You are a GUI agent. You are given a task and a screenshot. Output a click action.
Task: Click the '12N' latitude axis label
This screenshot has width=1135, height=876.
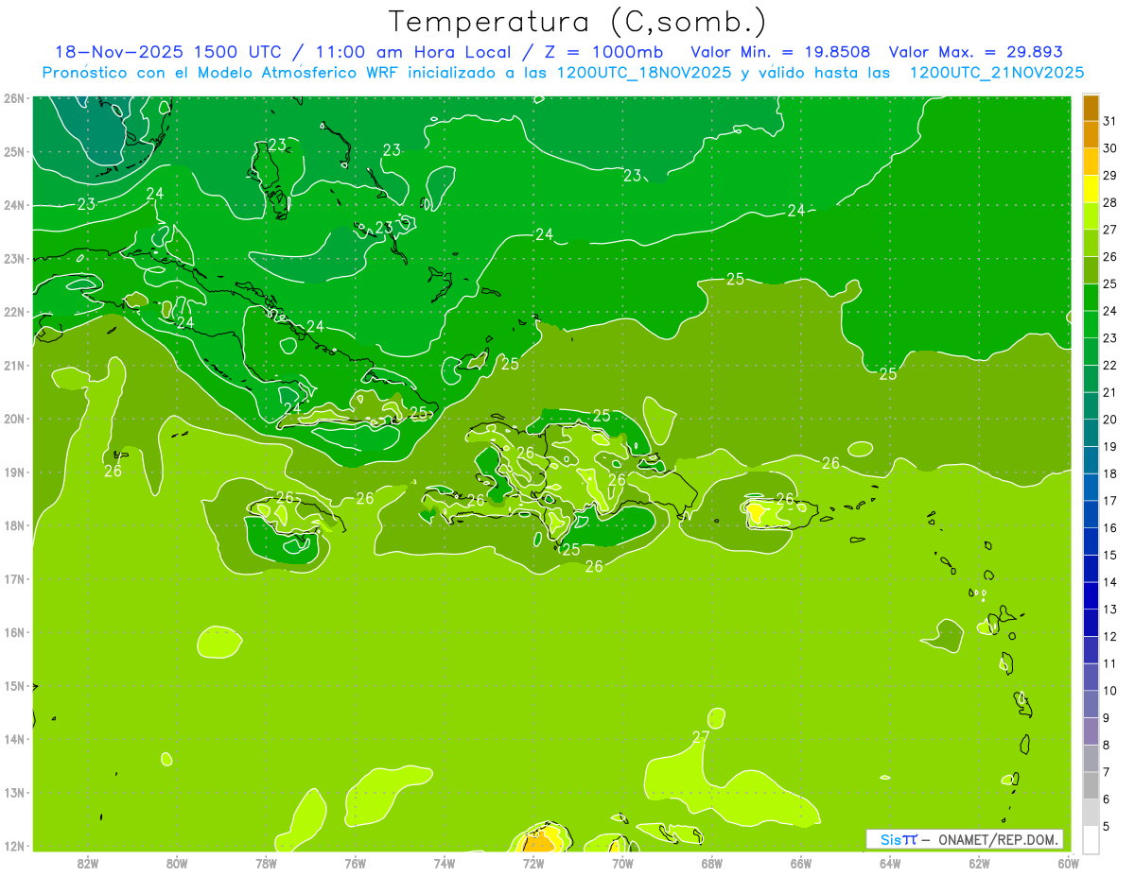pos(13,846)
